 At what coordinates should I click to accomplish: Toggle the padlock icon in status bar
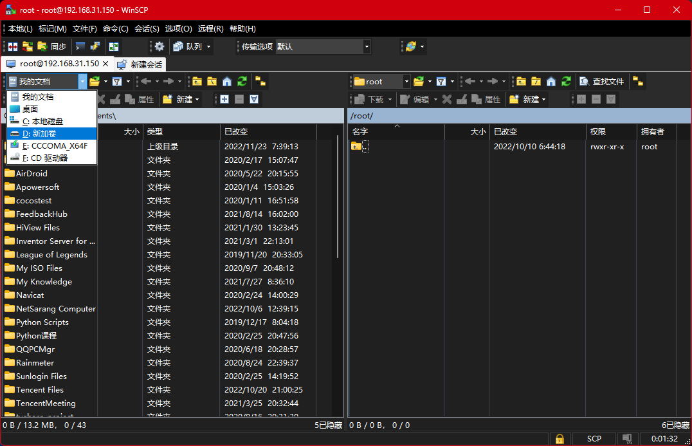560,438
